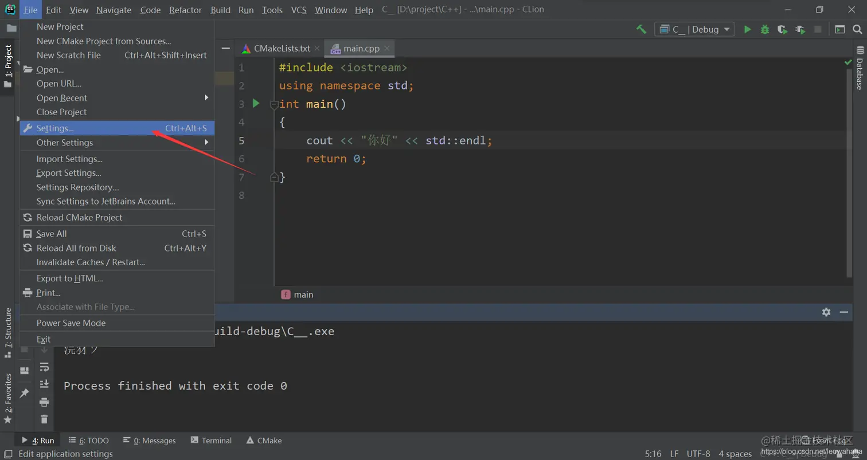
Task: Select Invalidate Caches / Restart...
Action: [117, 262]
